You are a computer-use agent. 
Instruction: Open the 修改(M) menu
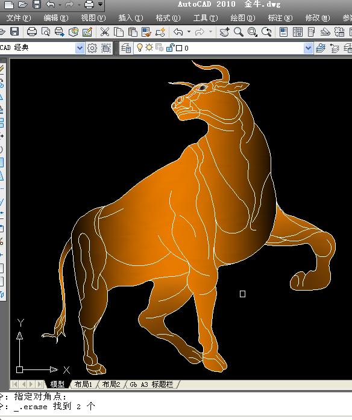[x=318, y=18]
